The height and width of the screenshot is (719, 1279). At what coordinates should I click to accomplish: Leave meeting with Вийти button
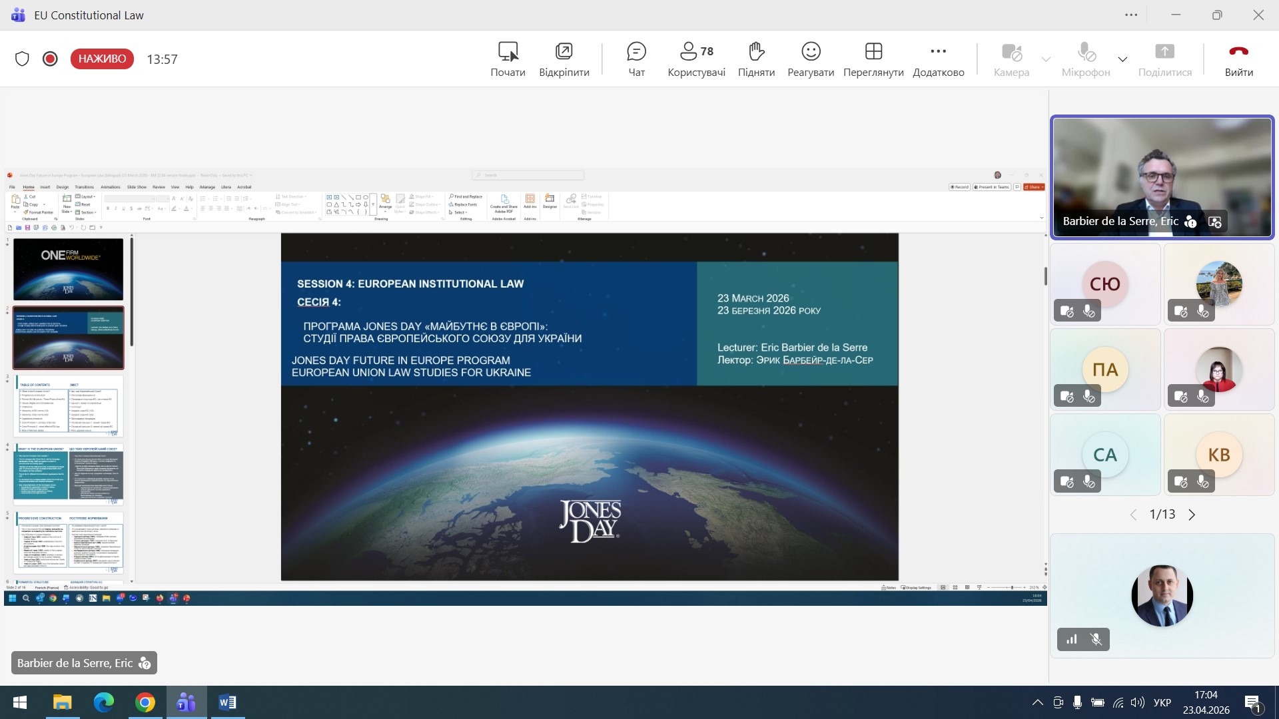[x=1238, y=59]
